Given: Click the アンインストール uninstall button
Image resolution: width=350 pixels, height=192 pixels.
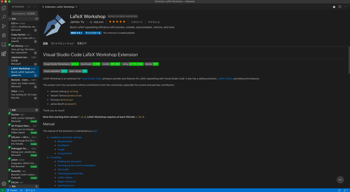Looking at the screenshot, I should tap(93, 33).
